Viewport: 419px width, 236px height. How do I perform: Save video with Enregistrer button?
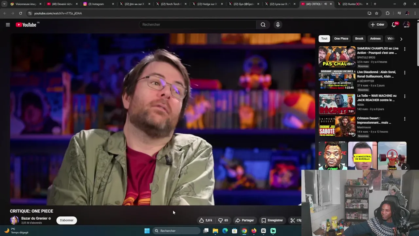pyautogui.click(x=272, y=220)
